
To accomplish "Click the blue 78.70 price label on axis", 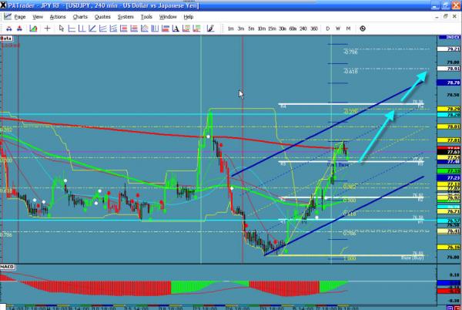I will click(448, 83).
